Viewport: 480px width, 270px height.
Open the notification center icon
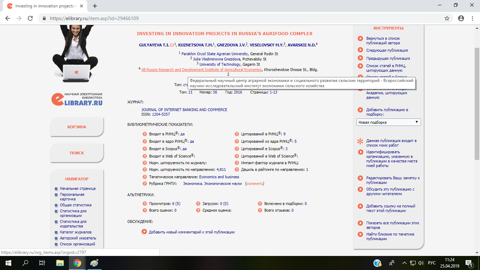[x=469, y=263]
